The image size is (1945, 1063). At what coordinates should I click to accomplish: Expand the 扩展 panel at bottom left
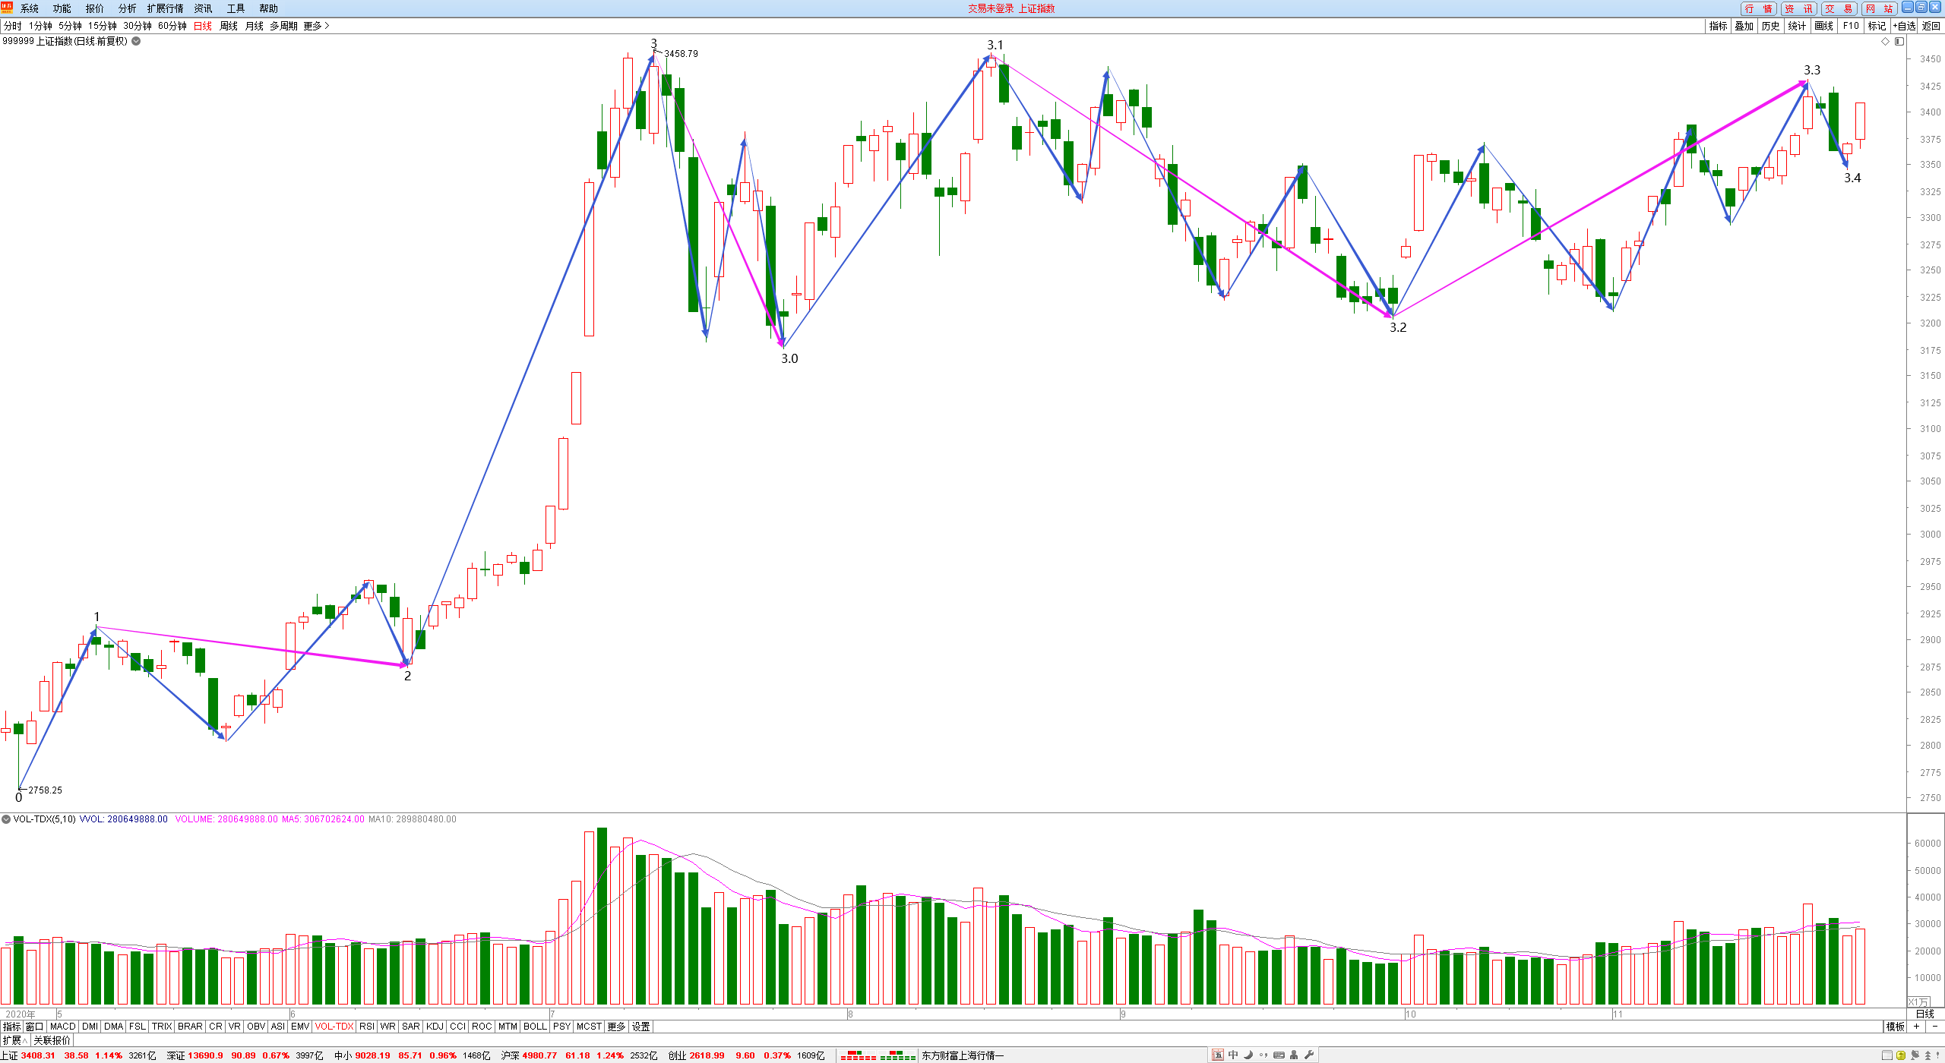point(14,1040)
